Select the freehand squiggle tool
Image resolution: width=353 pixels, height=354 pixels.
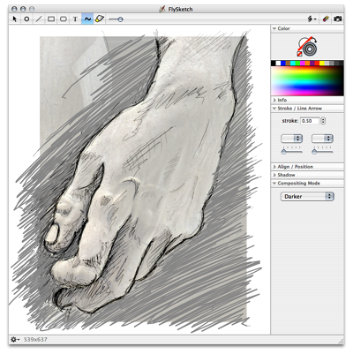tap(87, 19)
